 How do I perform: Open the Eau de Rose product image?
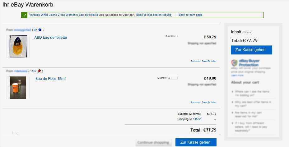tap(18, 88)
